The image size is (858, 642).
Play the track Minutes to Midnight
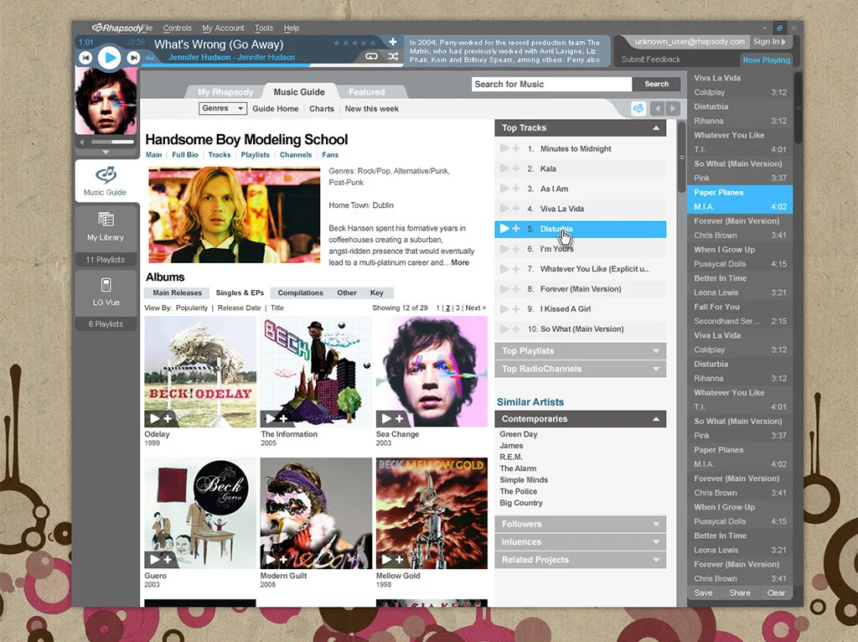point(504,148)
